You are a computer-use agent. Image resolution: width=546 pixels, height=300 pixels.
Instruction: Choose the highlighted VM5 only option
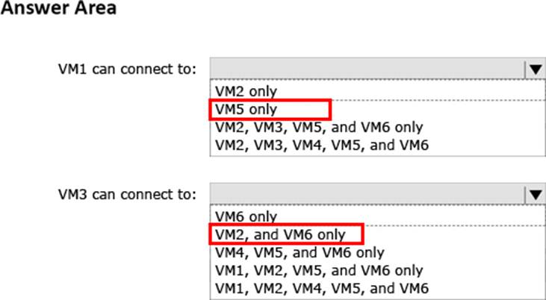click(246, 109)
